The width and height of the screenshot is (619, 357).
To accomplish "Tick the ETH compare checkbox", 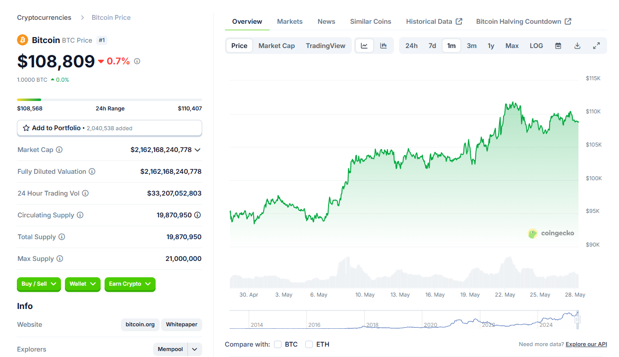I will (309, 344).
